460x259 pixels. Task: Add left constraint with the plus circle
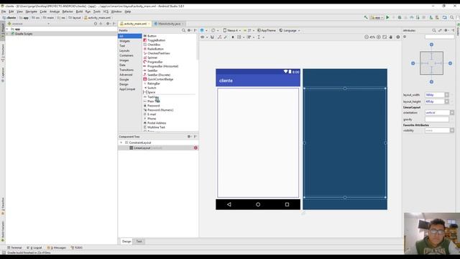click(413, 63)
